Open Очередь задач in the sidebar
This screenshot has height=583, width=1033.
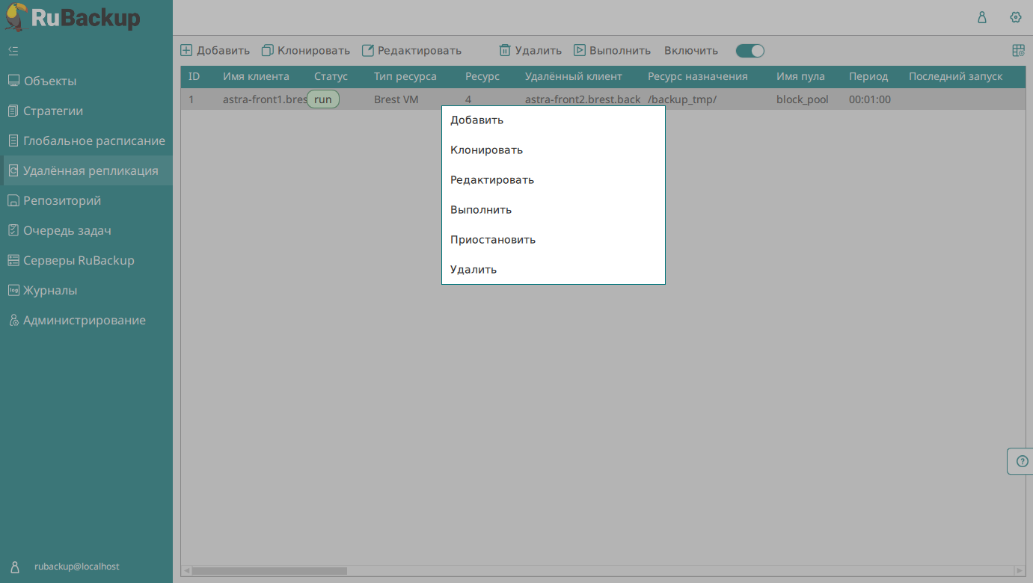67,230
